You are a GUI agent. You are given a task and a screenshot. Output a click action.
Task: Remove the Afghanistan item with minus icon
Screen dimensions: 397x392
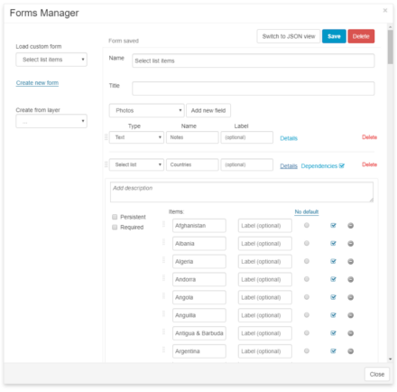click(x=350, y=226)
